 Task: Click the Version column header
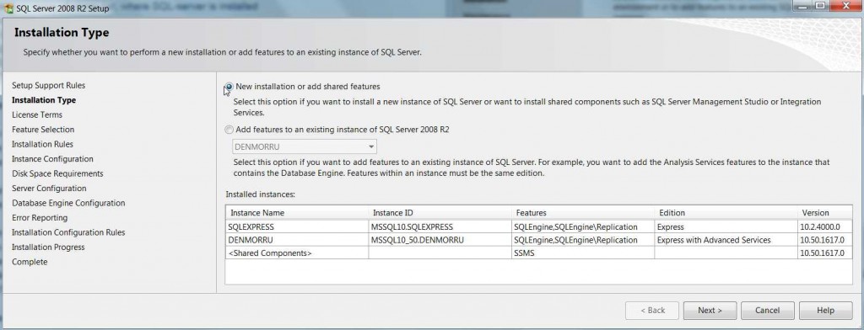click(824, 213)
